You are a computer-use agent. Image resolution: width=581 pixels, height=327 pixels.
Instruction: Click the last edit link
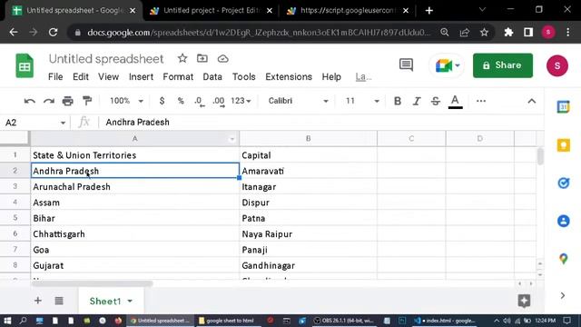point(363,76)
